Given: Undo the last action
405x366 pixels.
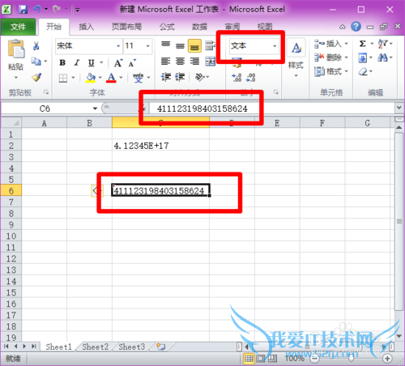Looking at the screenshot, I should [x=36, y=10].
